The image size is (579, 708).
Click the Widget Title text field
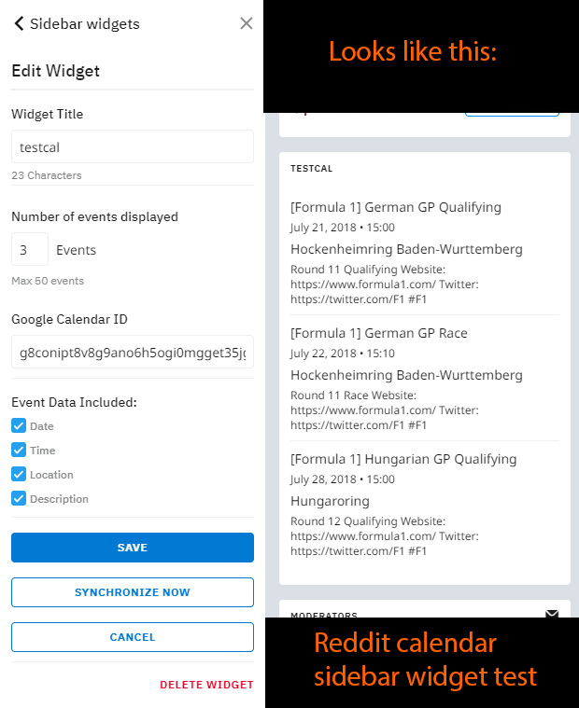coord(133,147)
